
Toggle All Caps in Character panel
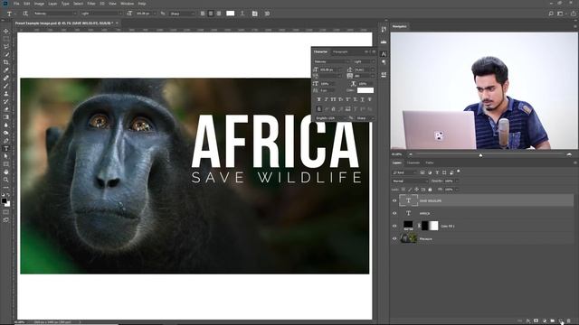point(334,99)
